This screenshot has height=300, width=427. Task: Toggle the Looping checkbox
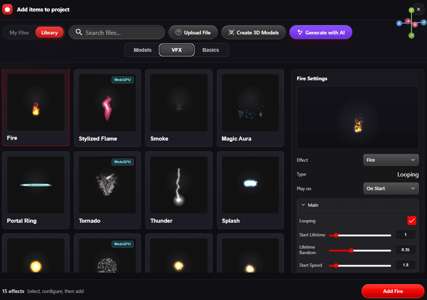point(411,220)
